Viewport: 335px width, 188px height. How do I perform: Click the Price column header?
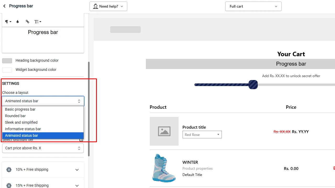tap(291, 107)
